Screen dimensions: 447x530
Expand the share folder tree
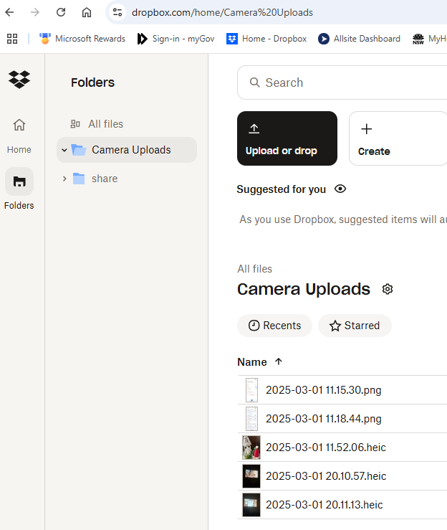64,179
